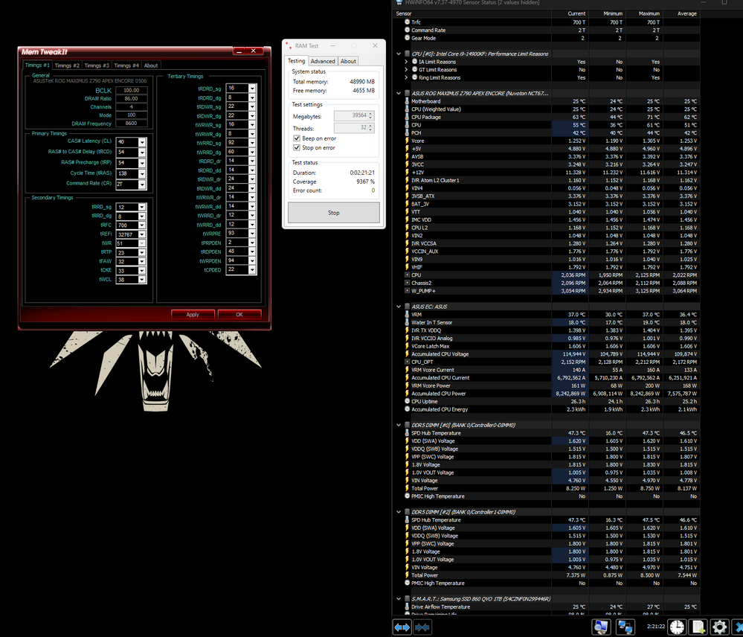The width and height of the screenshot is (743, 637).
Task: Expand Ring Limit Reasons row
Action: pos(406,77)
